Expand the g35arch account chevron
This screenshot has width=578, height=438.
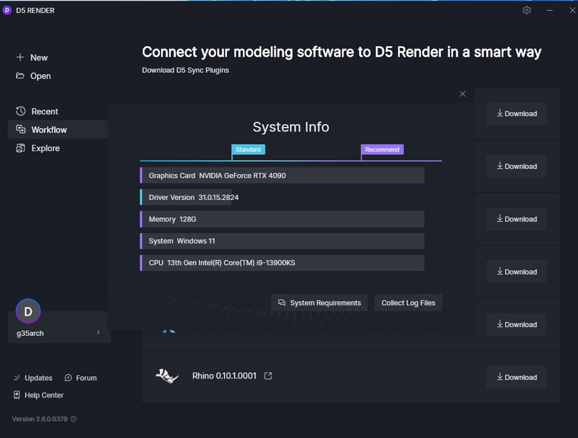[98, 332]
